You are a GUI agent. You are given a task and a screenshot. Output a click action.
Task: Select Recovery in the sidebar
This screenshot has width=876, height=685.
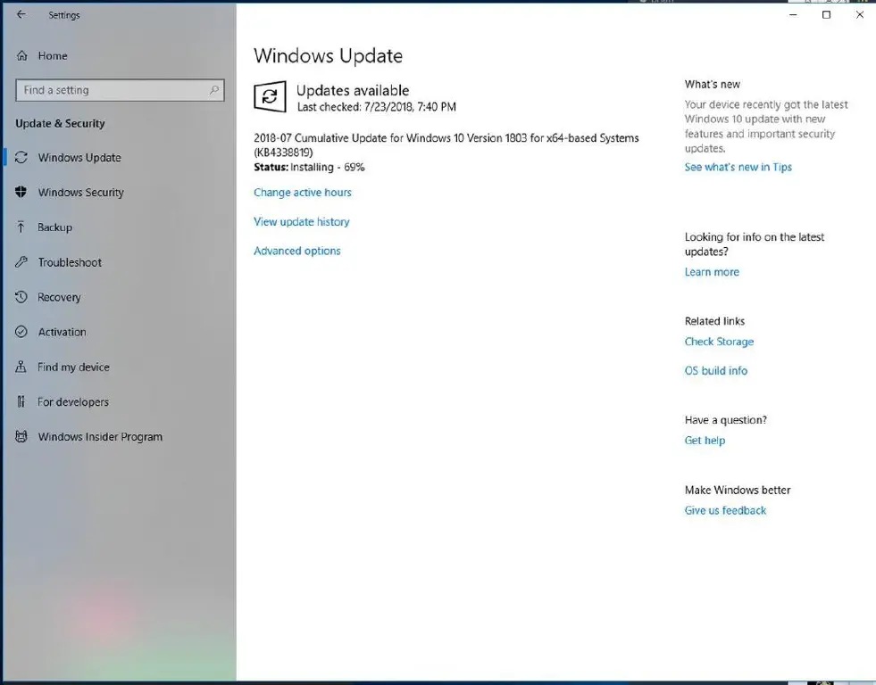(x=59, y=297)
